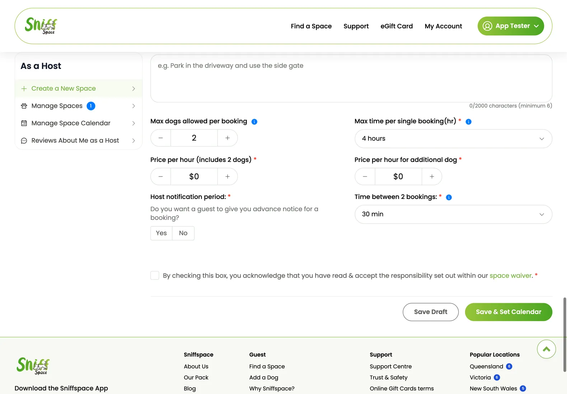Click the footer Sniff Space logo
567x394 pixels.
(x=33, y=366)
